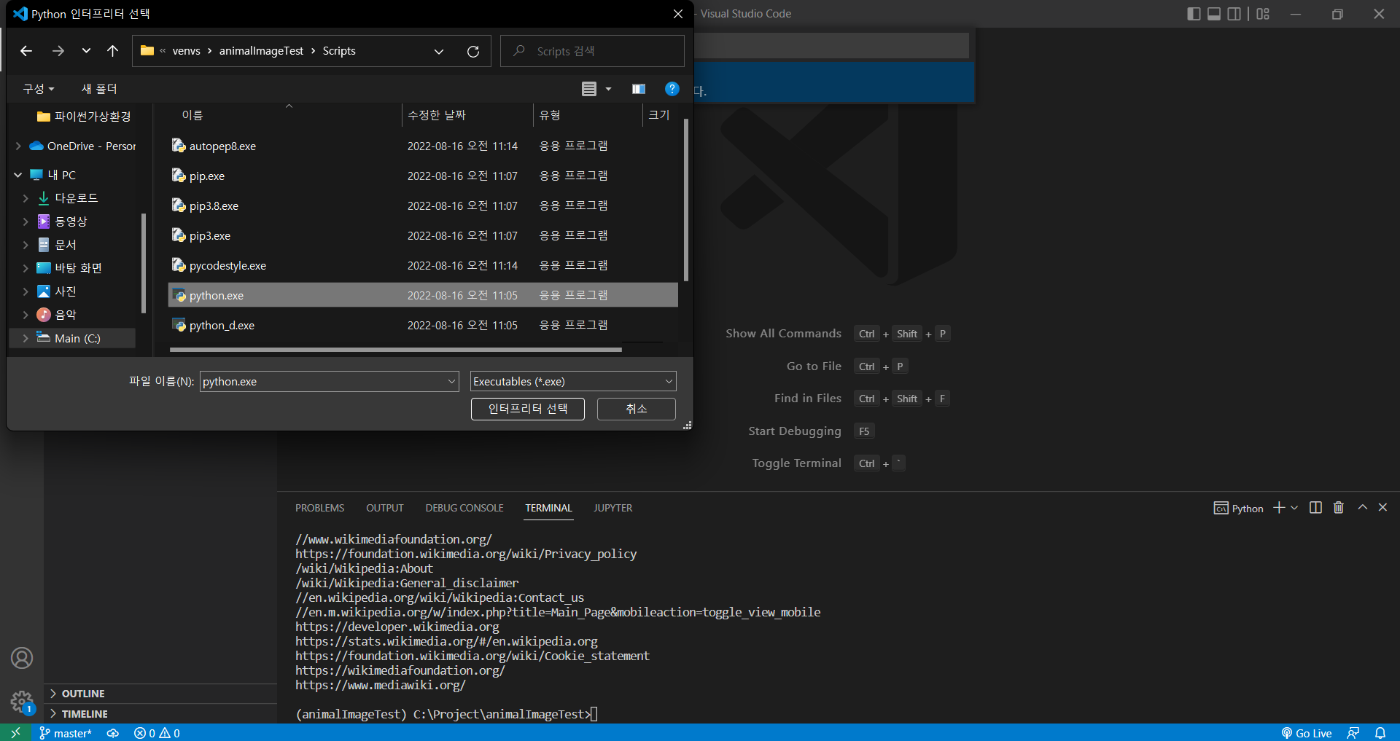Kill terminal with trash icon
Viewport: 1400px width, 741px height.
pos(1339,508)
